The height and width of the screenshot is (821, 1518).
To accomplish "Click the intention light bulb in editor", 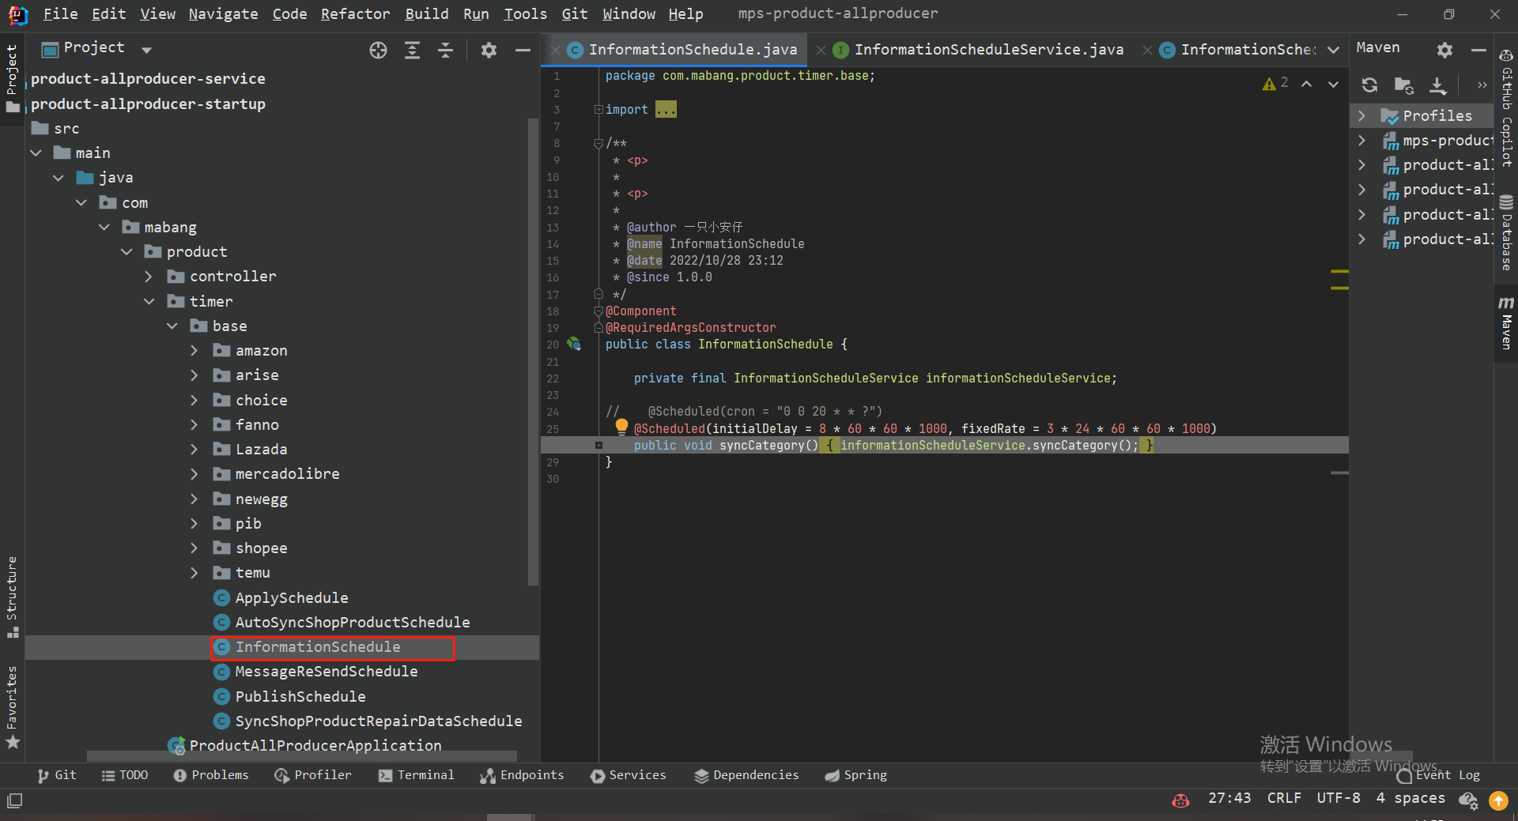I will 621,427.
